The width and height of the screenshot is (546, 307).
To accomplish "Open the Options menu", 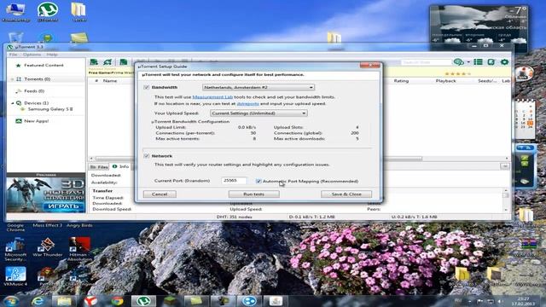I will pos(32,55).
